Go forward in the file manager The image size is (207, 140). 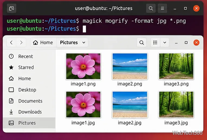pyautogui.click(x=21, y=42)
